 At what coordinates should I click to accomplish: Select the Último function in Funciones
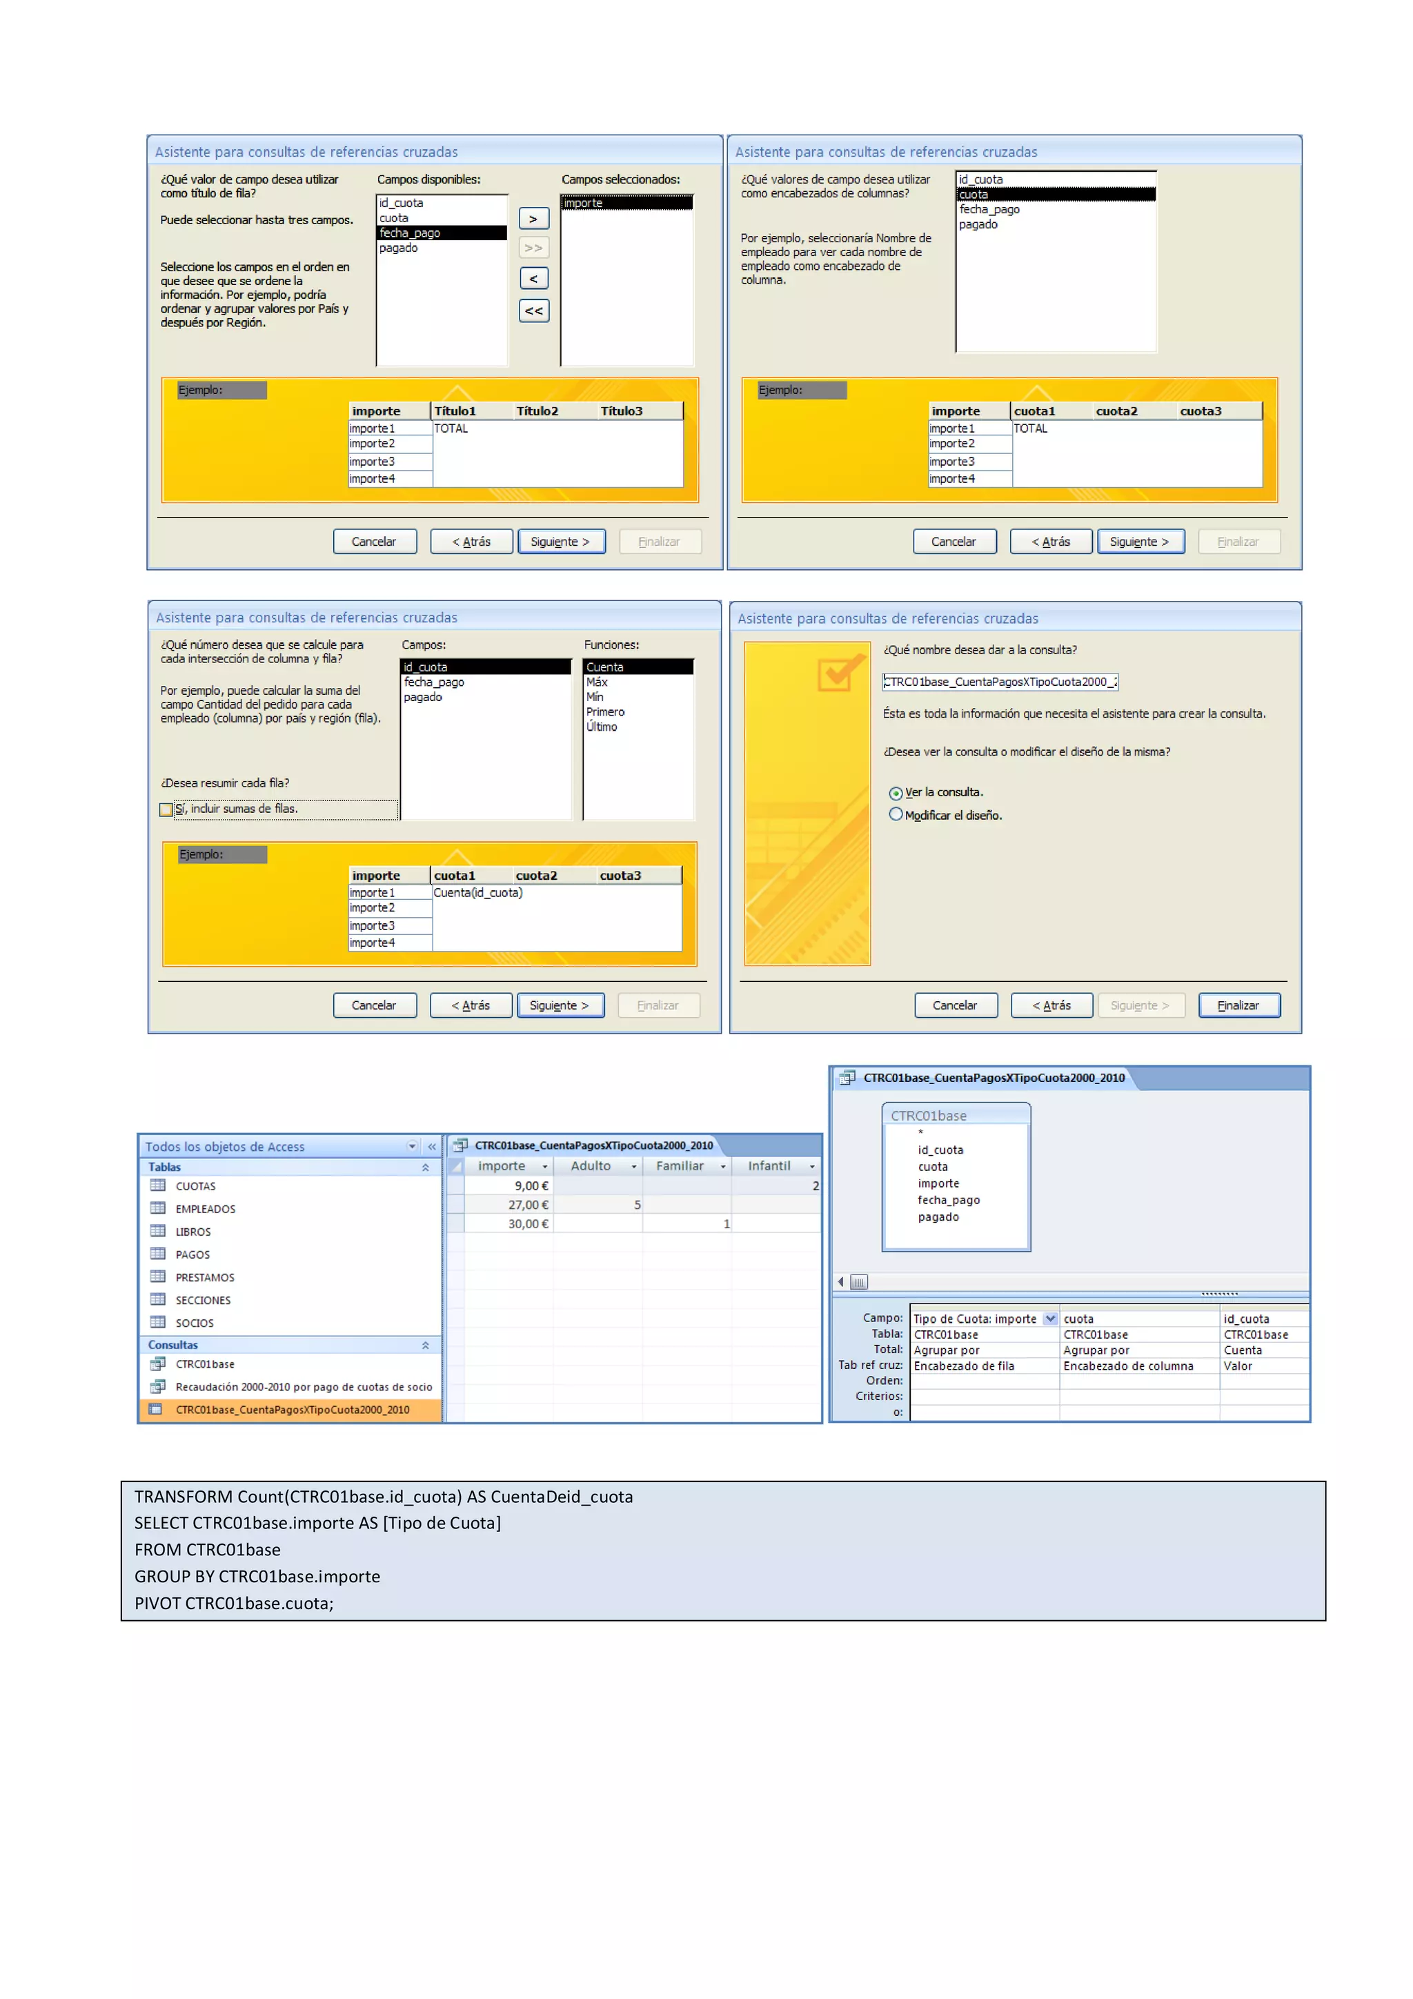coord(638,726)
